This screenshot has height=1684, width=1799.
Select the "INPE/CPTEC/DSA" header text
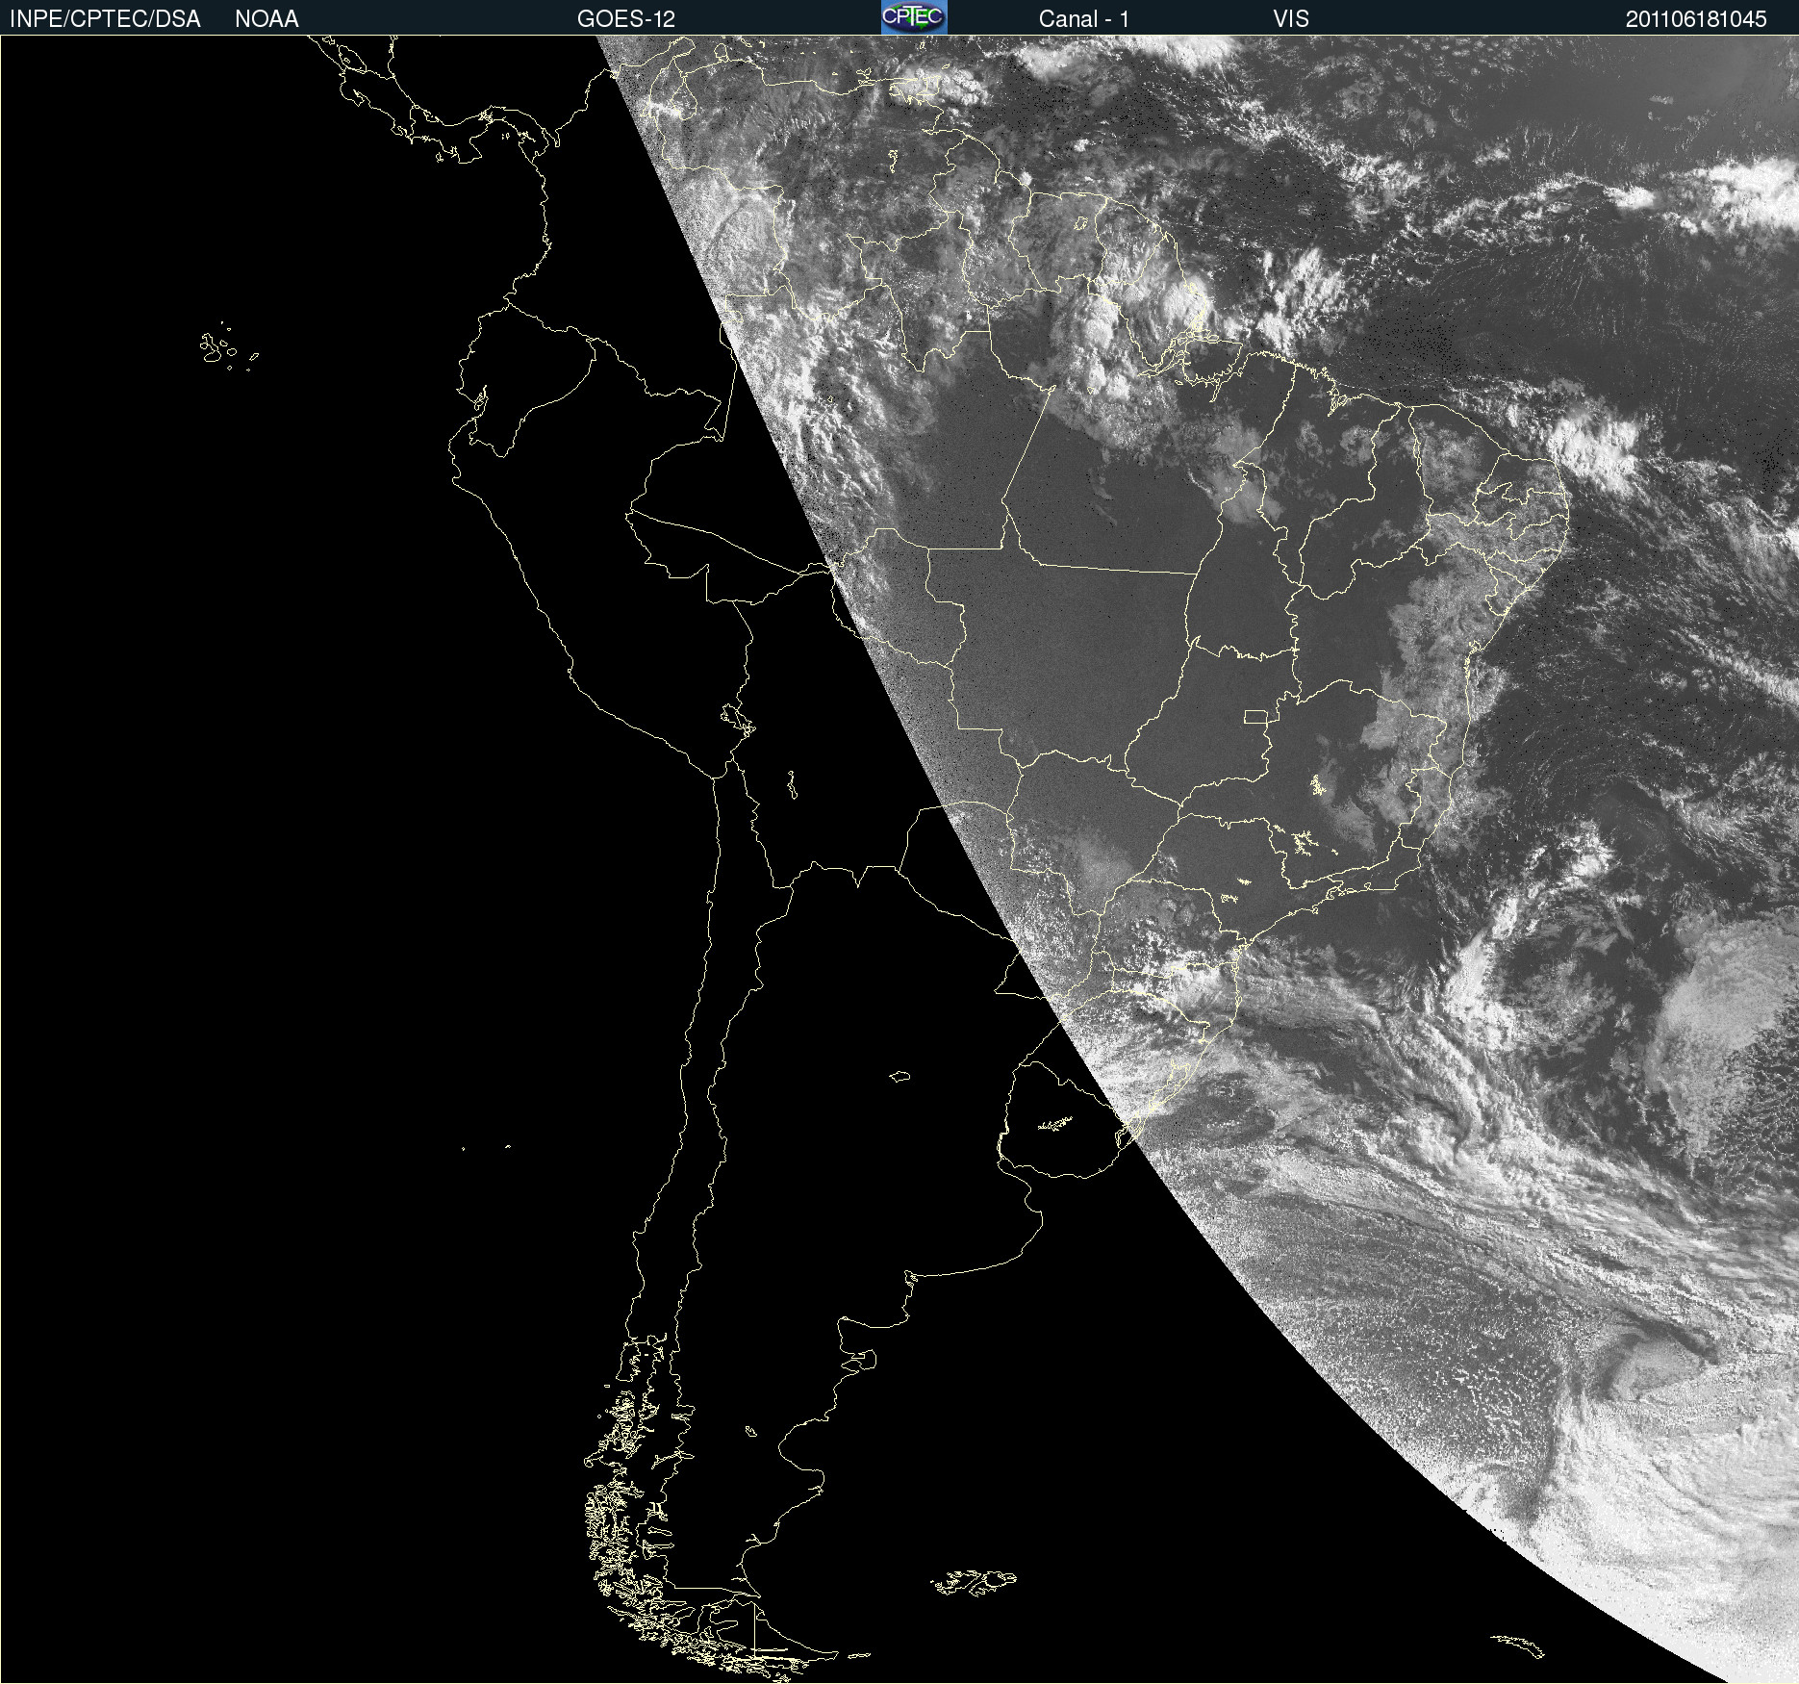pos(105,19)
